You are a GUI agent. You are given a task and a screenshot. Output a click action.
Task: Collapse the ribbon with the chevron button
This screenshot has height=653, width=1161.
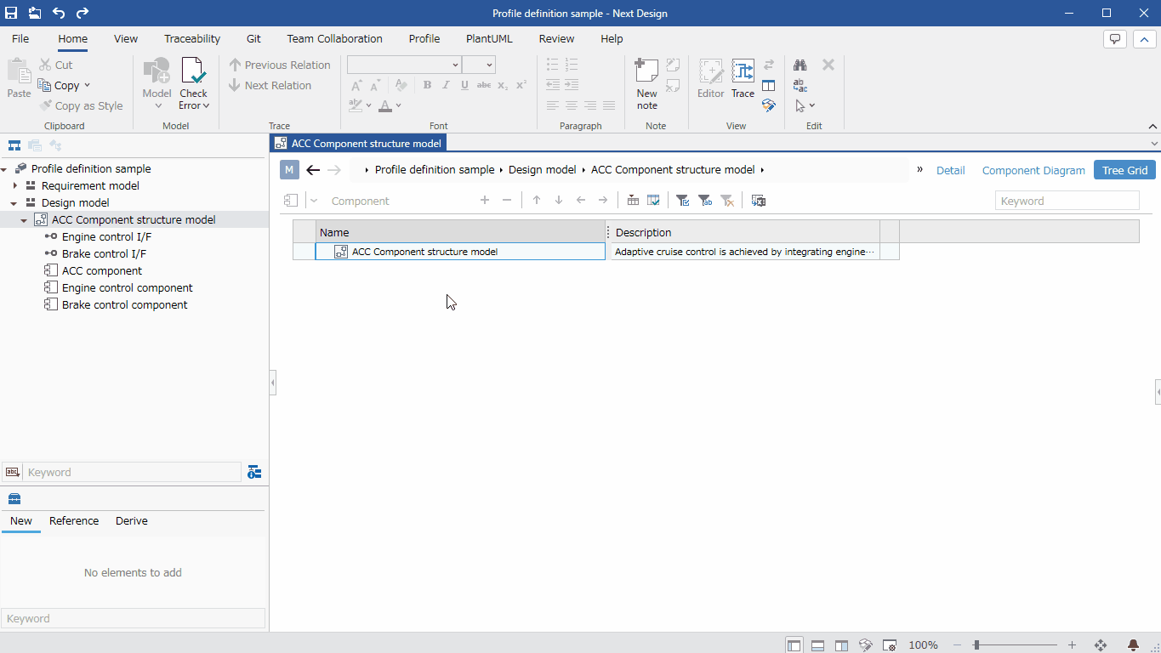point(1145,39)
